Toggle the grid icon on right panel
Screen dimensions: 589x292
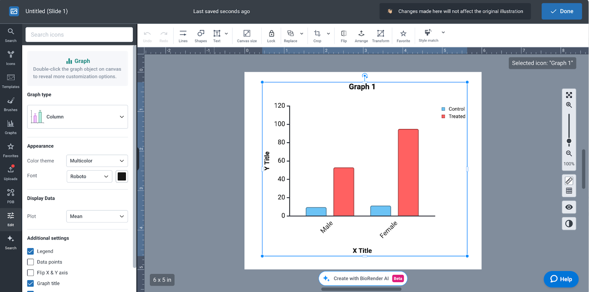569,191
